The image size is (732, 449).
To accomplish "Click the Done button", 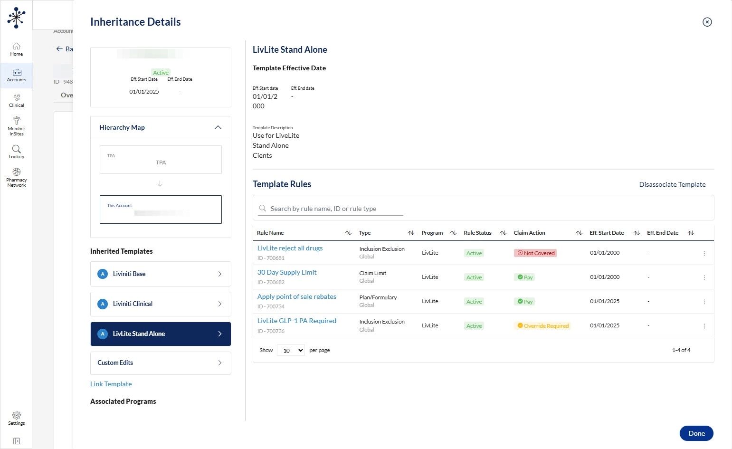I will click(696, 433).
